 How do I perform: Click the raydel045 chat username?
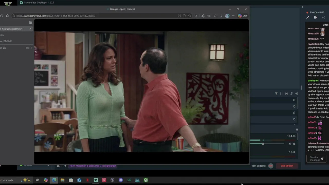click(x=313, y=44)
